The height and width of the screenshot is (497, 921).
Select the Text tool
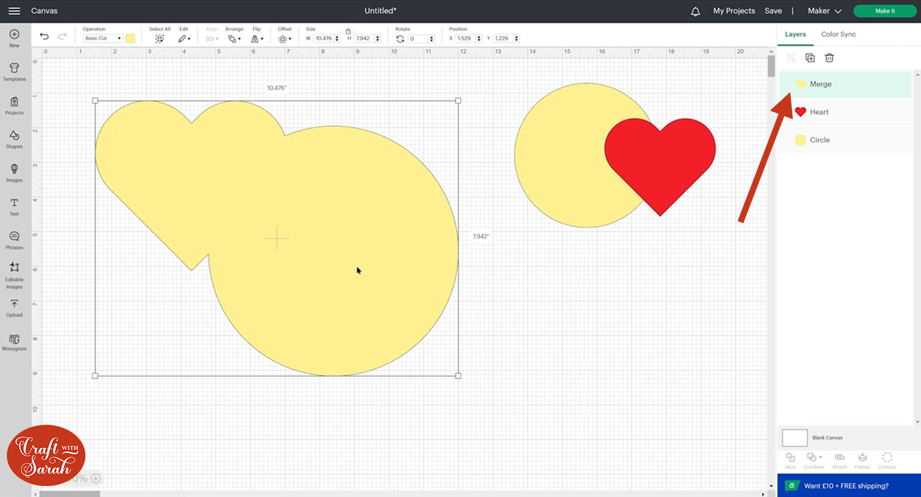pyautogui.click(x=14, y=206)
